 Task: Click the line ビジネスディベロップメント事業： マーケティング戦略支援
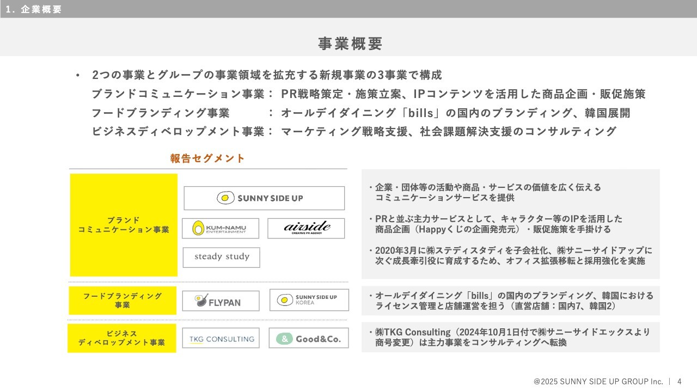(354, 131)
